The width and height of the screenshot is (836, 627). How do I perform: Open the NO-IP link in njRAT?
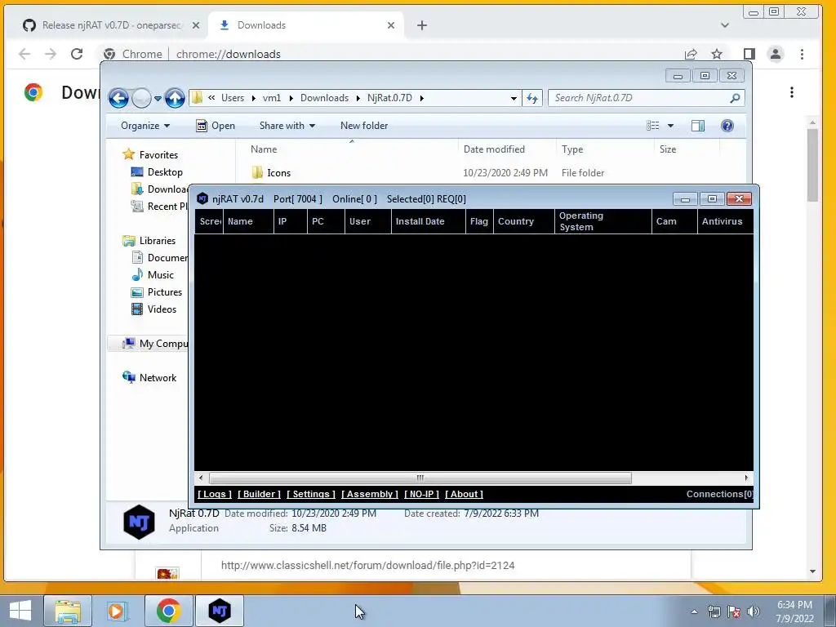click(x=421, y=494)
